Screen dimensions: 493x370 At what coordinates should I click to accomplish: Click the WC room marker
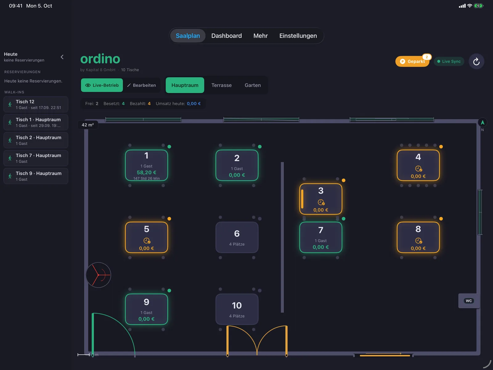coord(469,301)
